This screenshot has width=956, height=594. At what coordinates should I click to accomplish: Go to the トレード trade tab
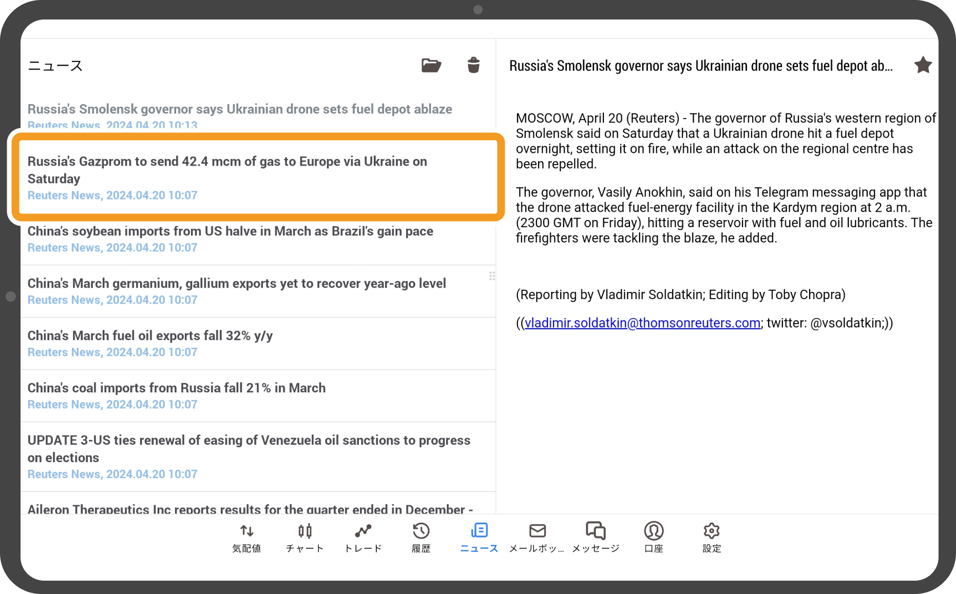tap(363, 538)
